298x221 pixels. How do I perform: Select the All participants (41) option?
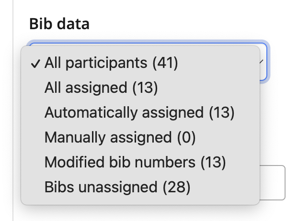(x=111, y=63)
